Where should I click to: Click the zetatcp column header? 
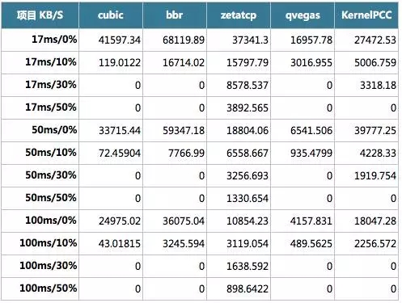tap(239, 15)
